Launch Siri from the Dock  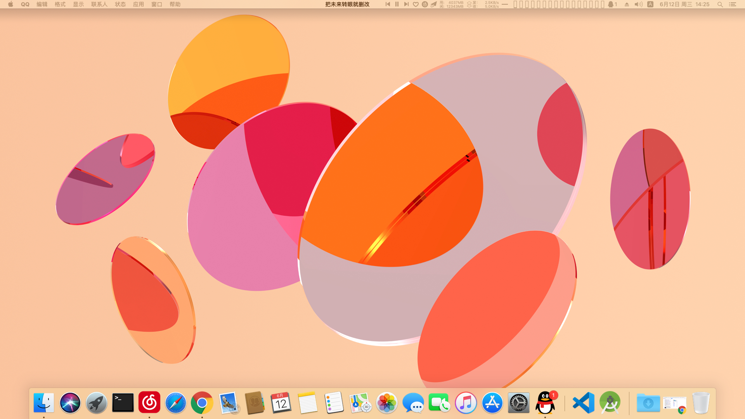[70, 403]
